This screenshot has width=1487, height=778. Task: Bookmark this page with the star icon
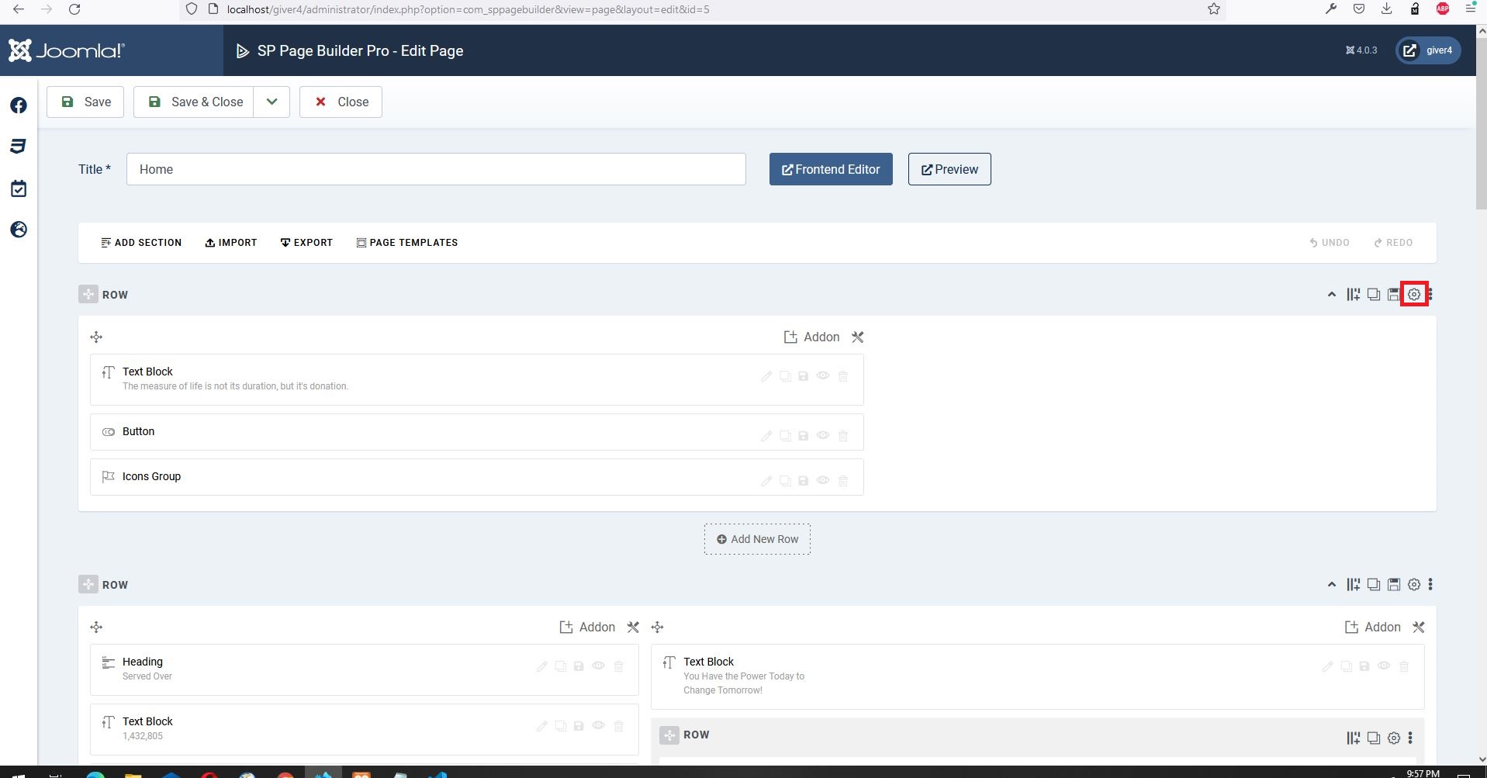(1214, 9)
